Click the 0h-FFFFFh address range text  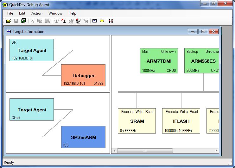click(128, 131)
